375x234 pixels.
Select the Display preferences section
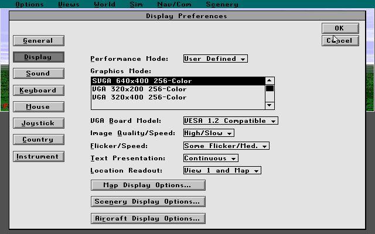(39, 57)
